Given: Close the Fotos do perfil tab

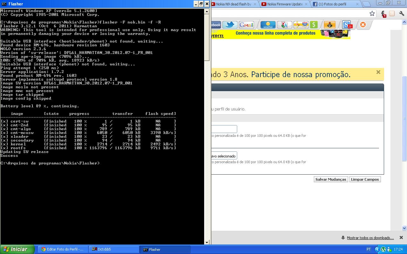Looking at the screenshot, I should point(357,4).
